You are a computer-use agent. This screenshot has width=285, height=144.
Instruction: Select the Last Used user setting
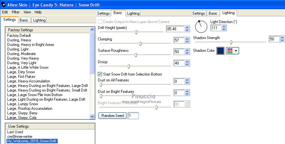[15, 132]
